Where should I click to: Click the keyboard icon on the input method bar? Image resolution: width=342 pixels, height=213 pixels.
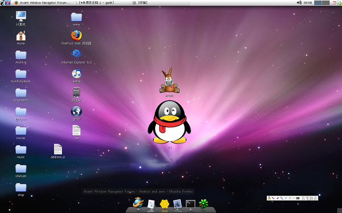[298, 198]
